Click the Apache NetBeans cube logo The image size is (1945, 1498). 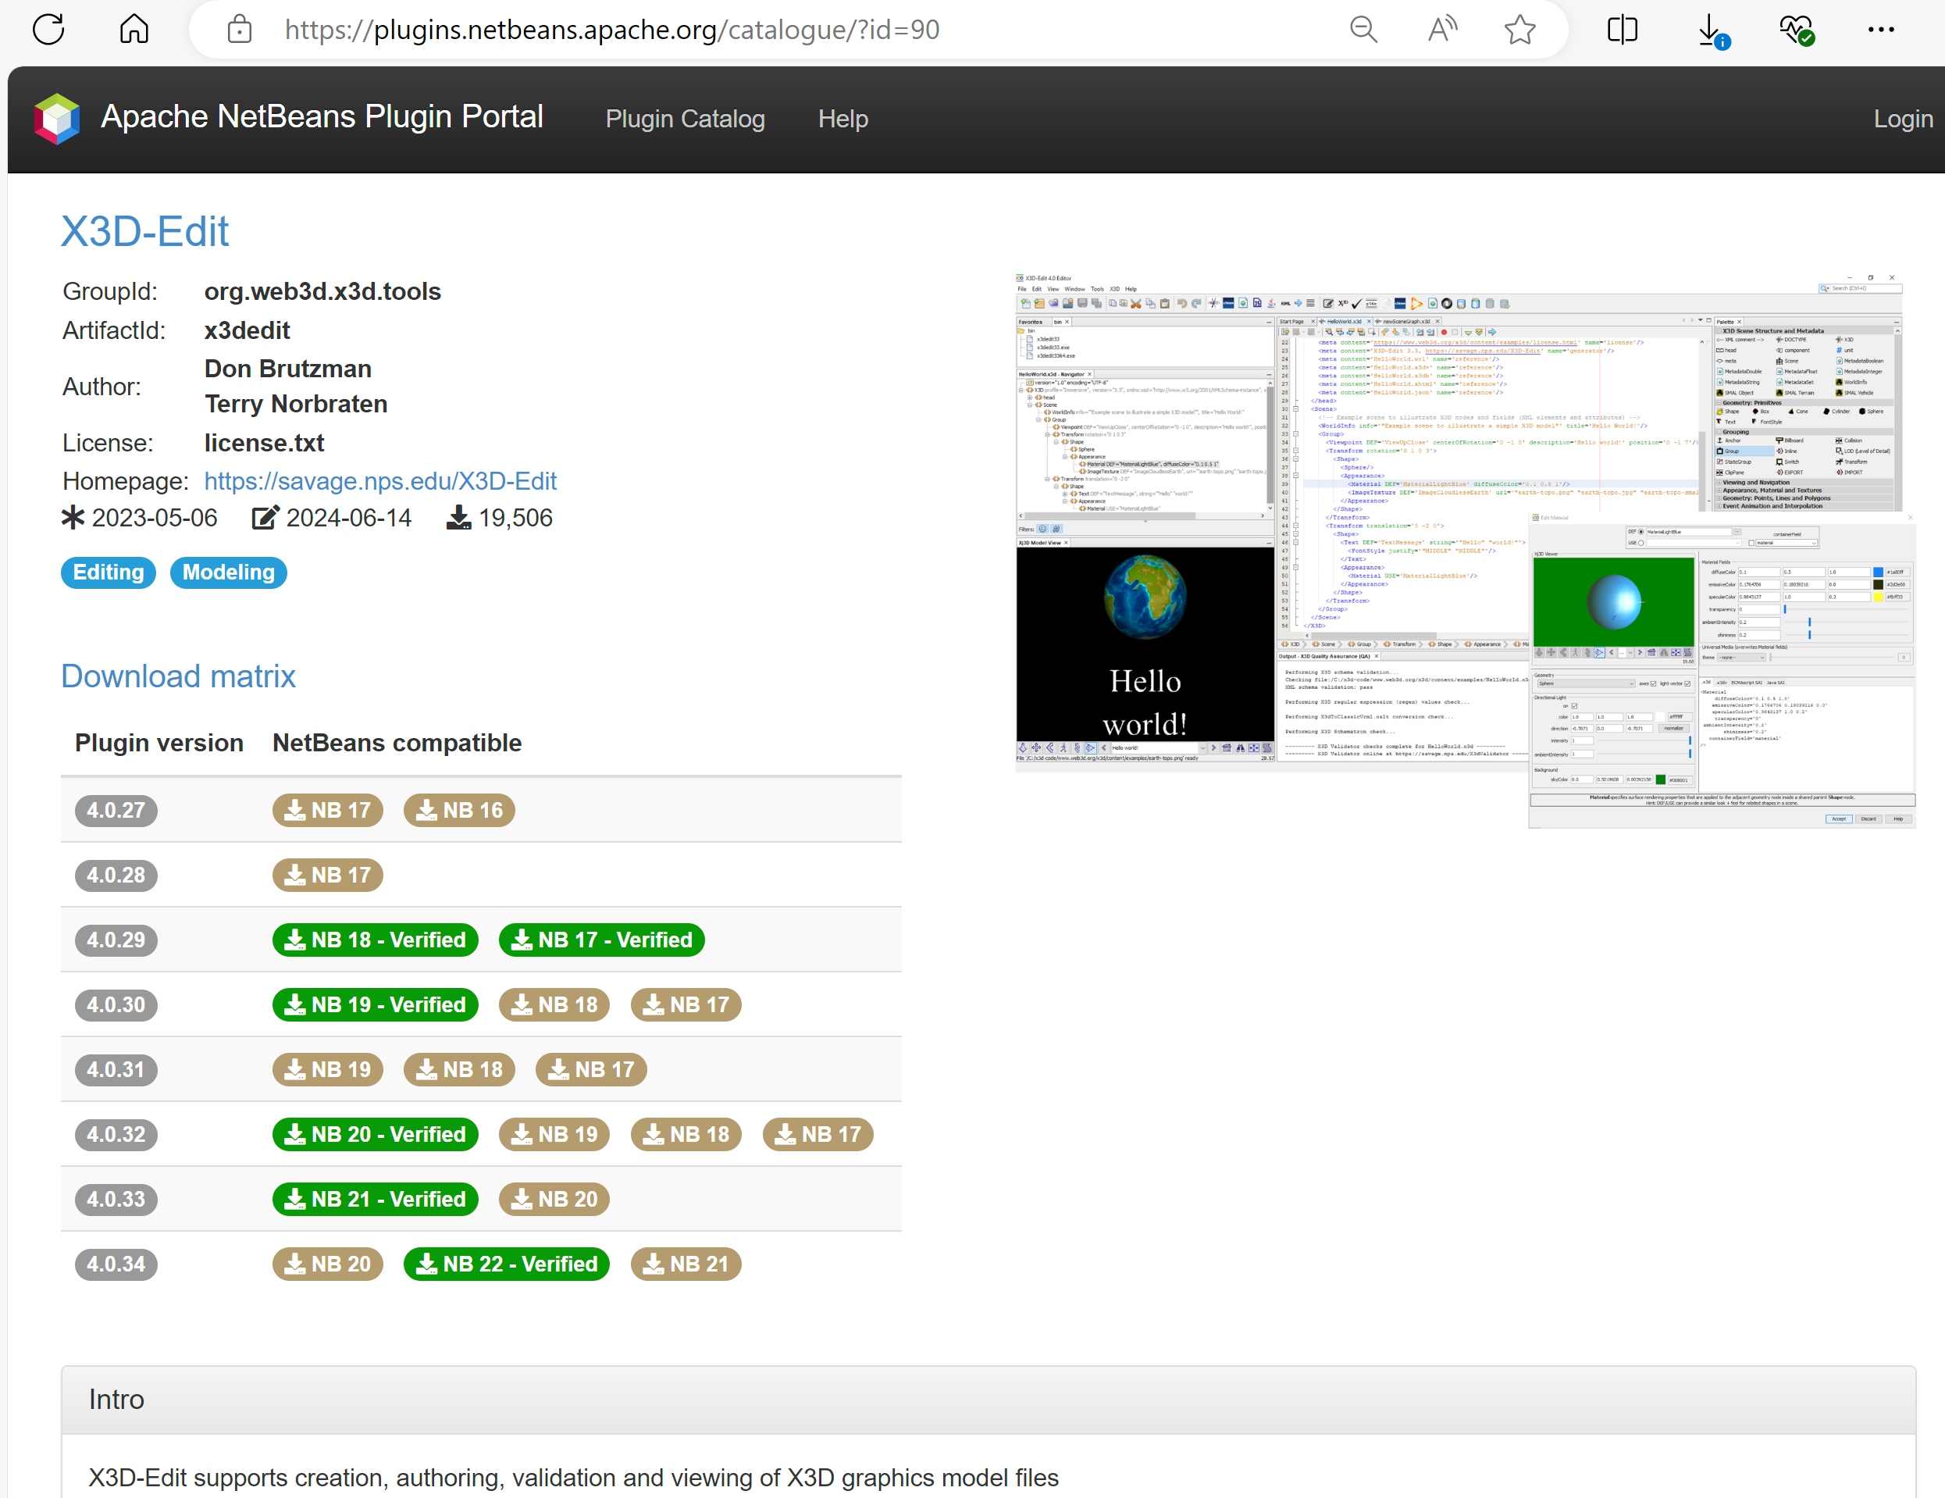click(x=57, y=119)
